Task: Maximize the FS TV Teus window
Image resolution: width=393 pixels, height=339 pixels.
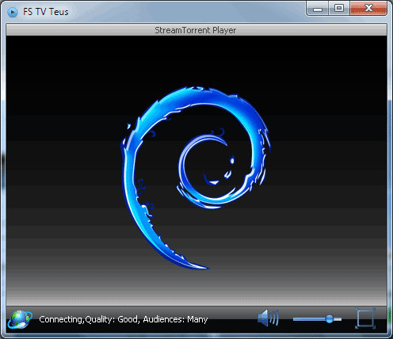Action: tap(339, 9)
